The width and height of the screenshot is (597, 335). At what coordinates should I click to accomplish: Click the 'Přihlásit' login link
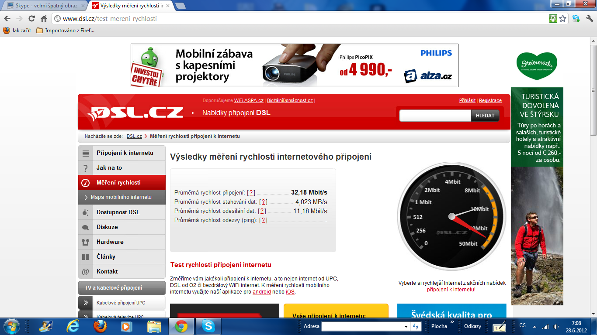tap(467, 100)
